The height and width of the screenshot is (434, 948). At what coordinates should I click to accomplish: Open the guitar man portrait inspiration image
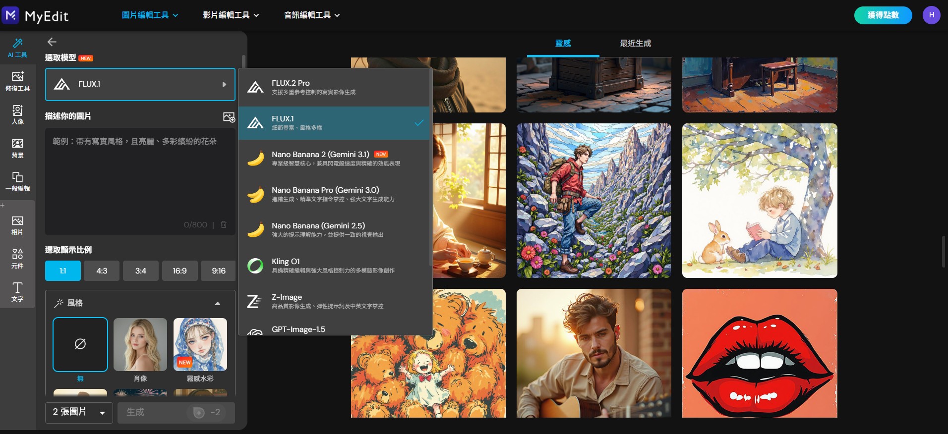pos(594,353)
